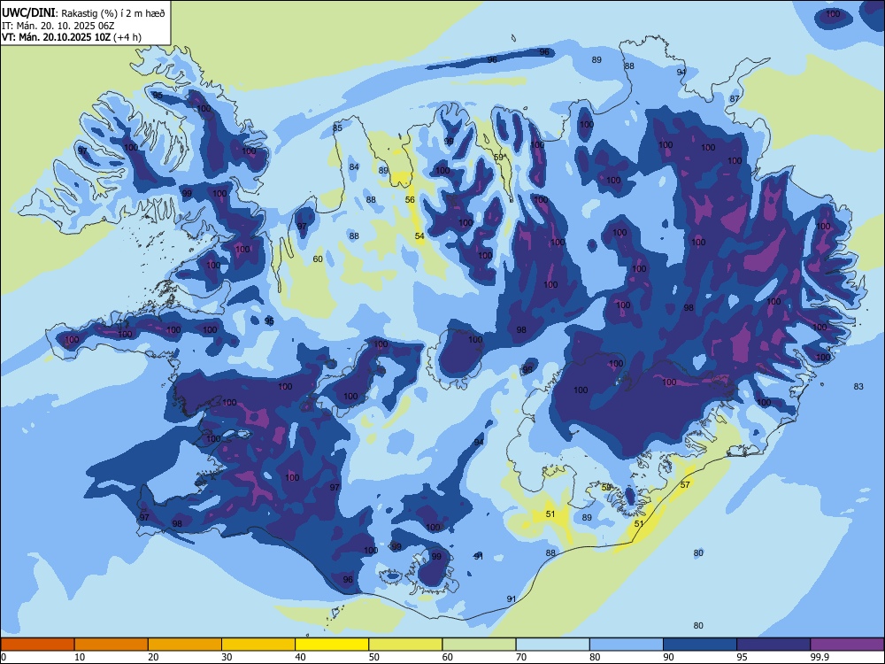885x664 pixels.
Task: Click the map value '85' near the north coast
Action: click(x=337, y=127)
